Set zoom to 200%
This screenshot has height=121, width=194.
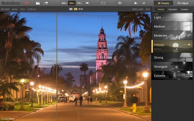pos(64,3)
